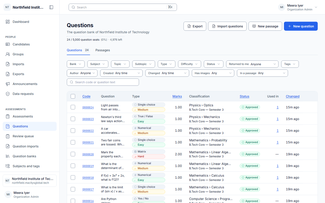Click the Candidates ID-card icon
This screenshot has width=325, height=203.
tap(8, 44)
